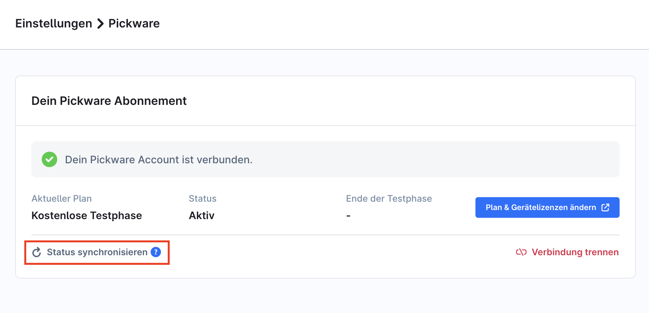Click the breadcrumb chevron arrow

(x=101, y=24)
